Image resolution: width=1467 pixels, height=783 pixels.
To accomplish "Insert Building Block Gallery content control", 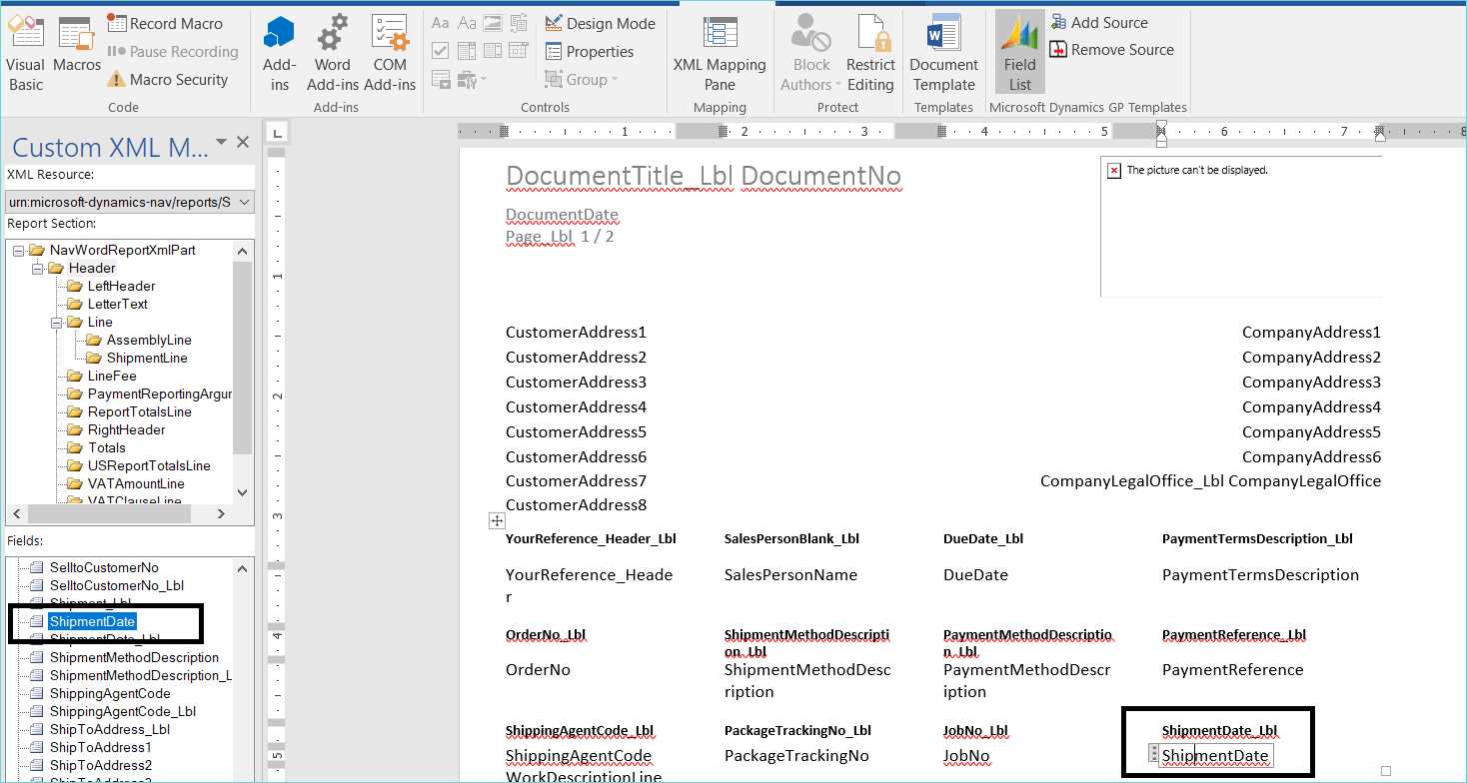I will click(519, 23).
